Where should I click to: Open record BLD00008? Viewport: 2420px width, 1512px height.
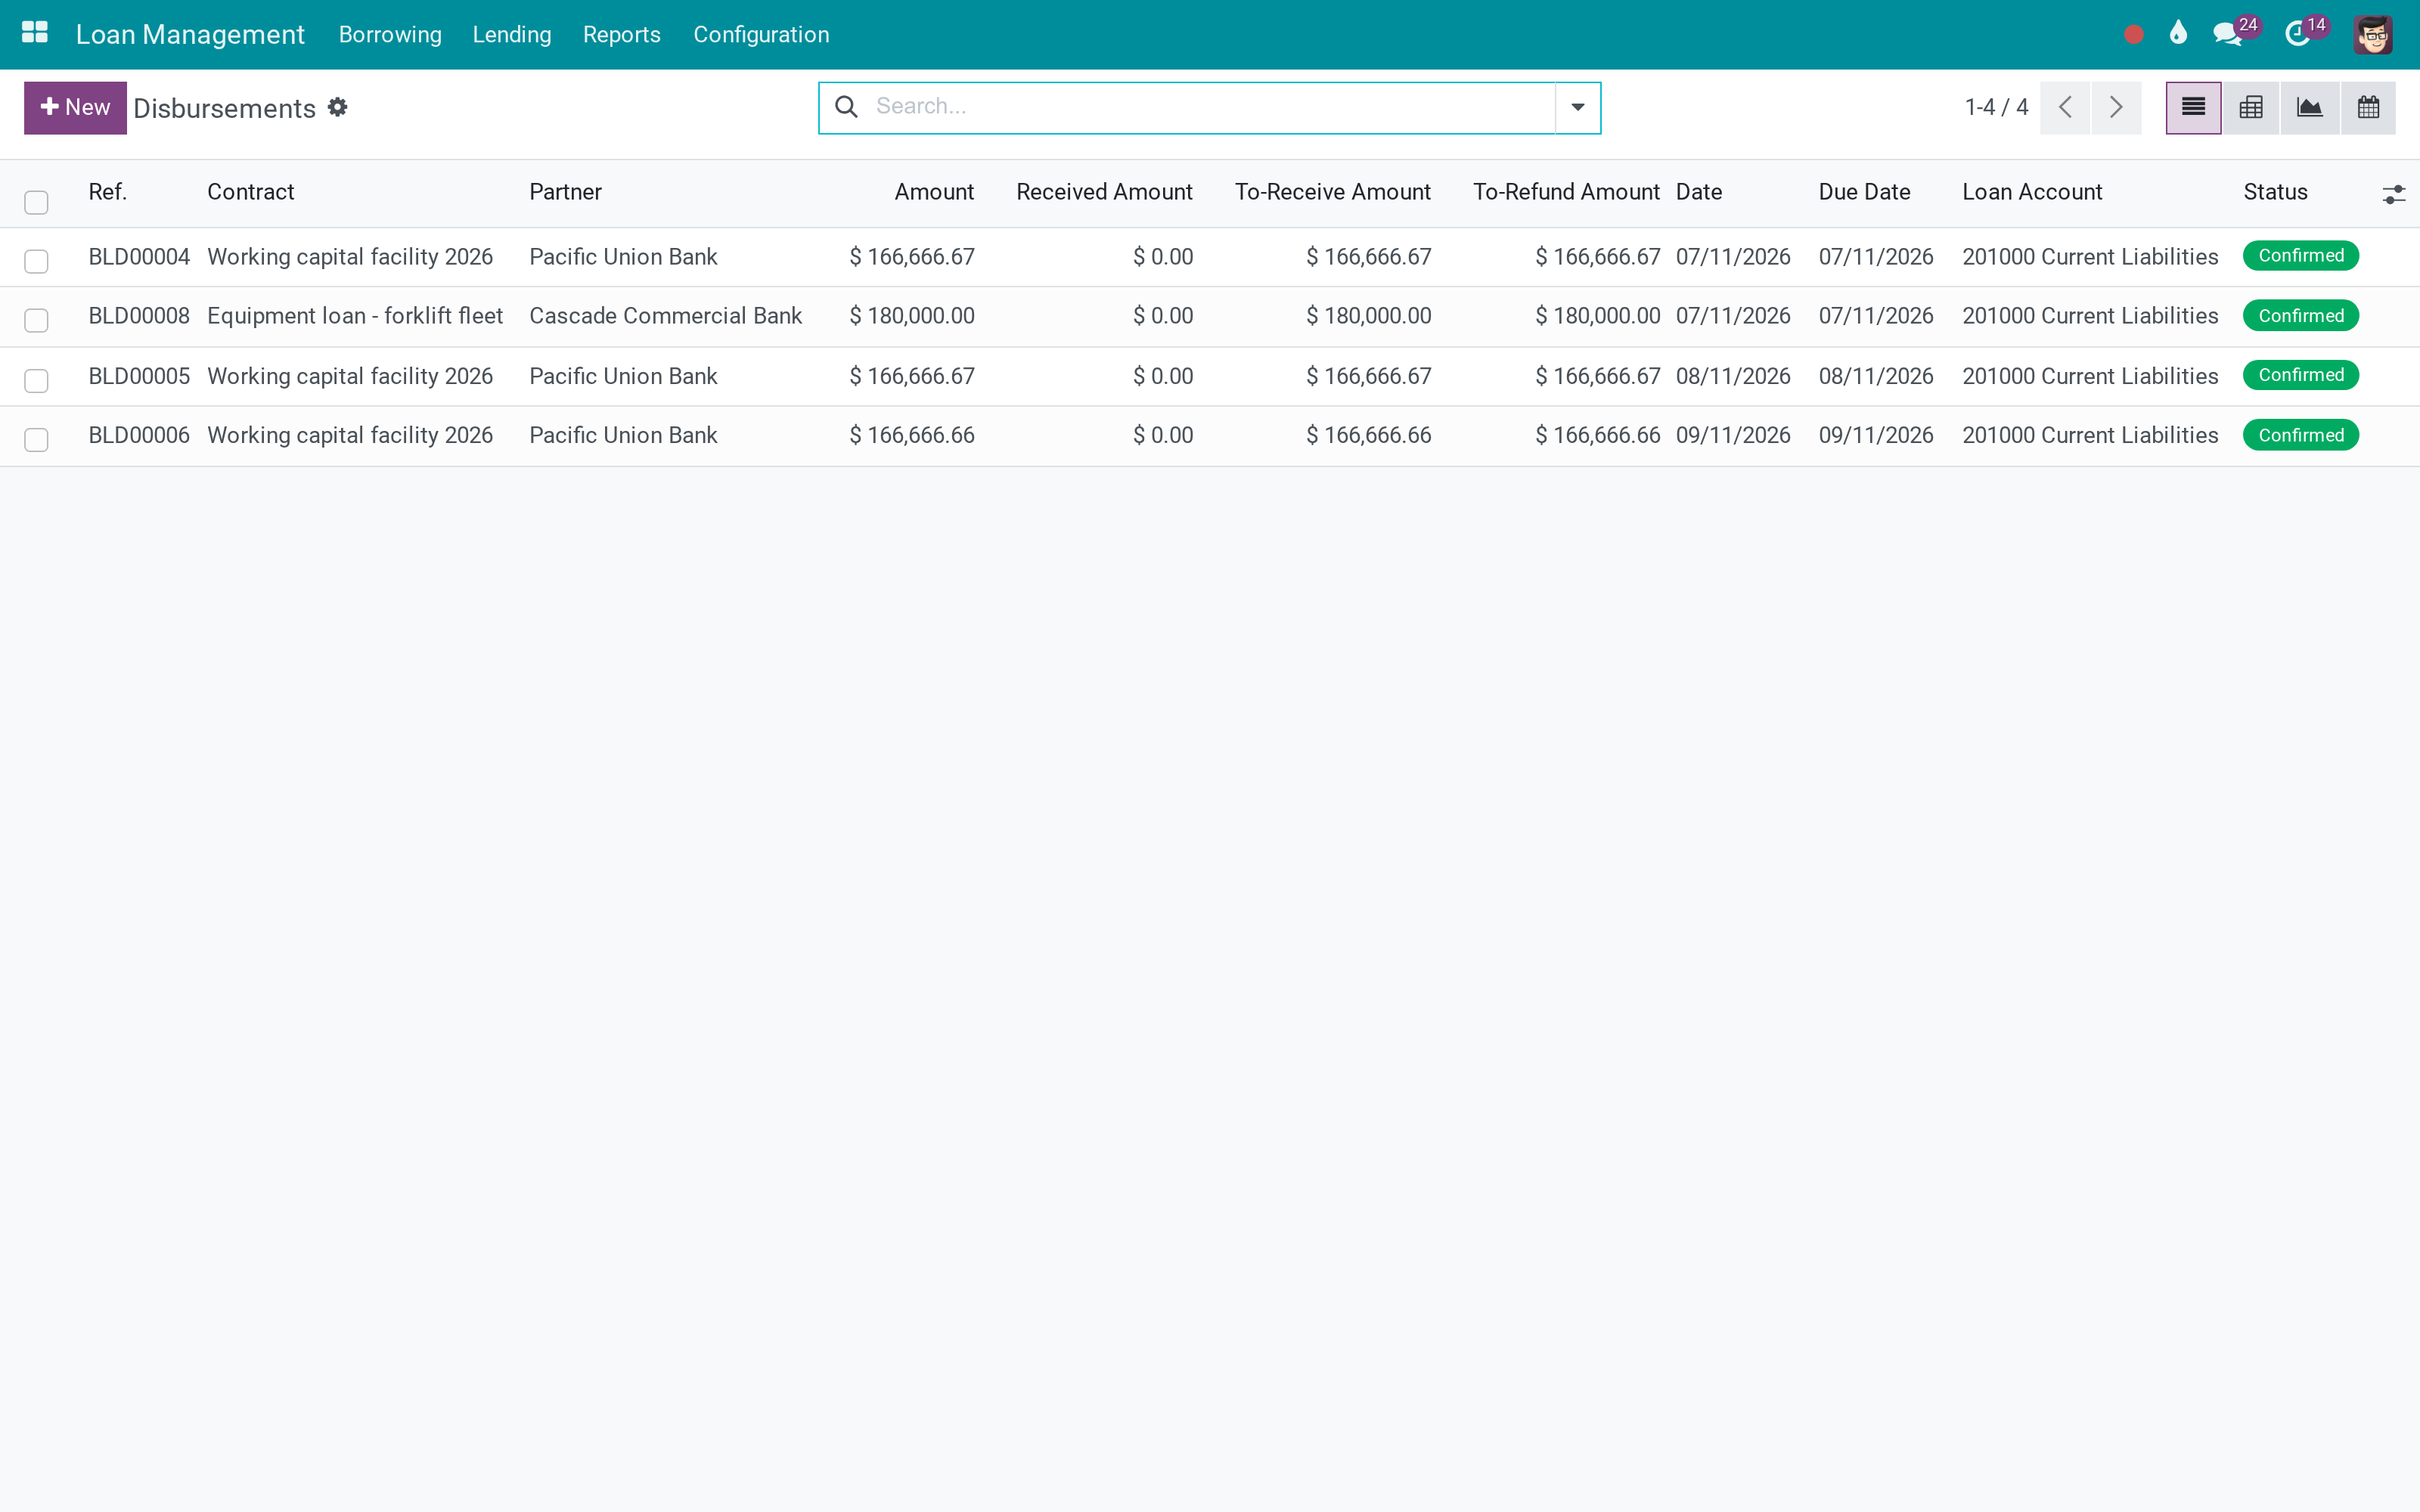(139, 316)
